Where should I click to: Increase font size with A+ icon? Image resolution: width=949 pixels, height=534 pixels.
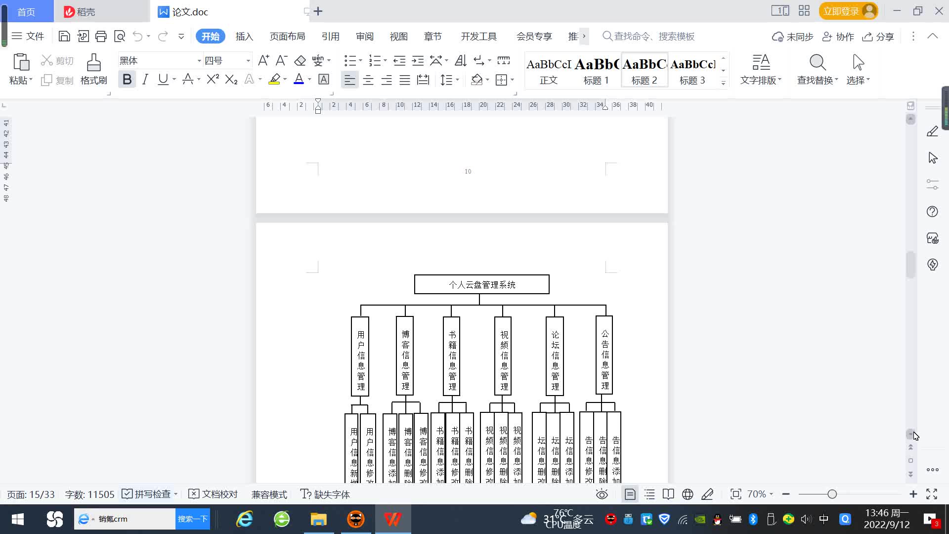point(263,60)
